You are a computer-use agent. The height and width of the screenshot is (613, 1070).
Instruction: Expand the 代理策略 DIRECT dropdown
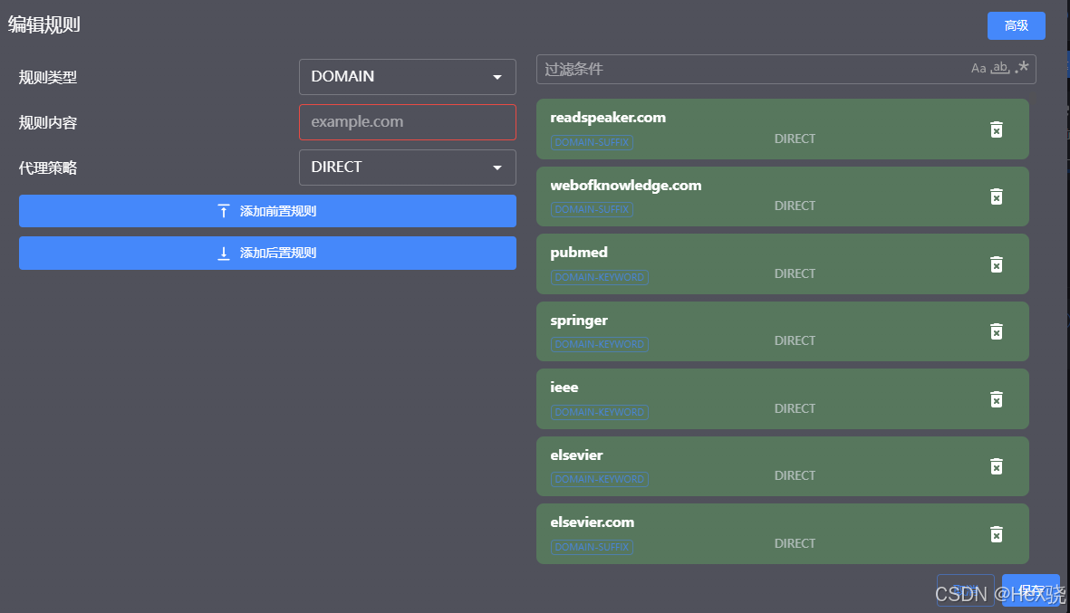coord(407,168)
